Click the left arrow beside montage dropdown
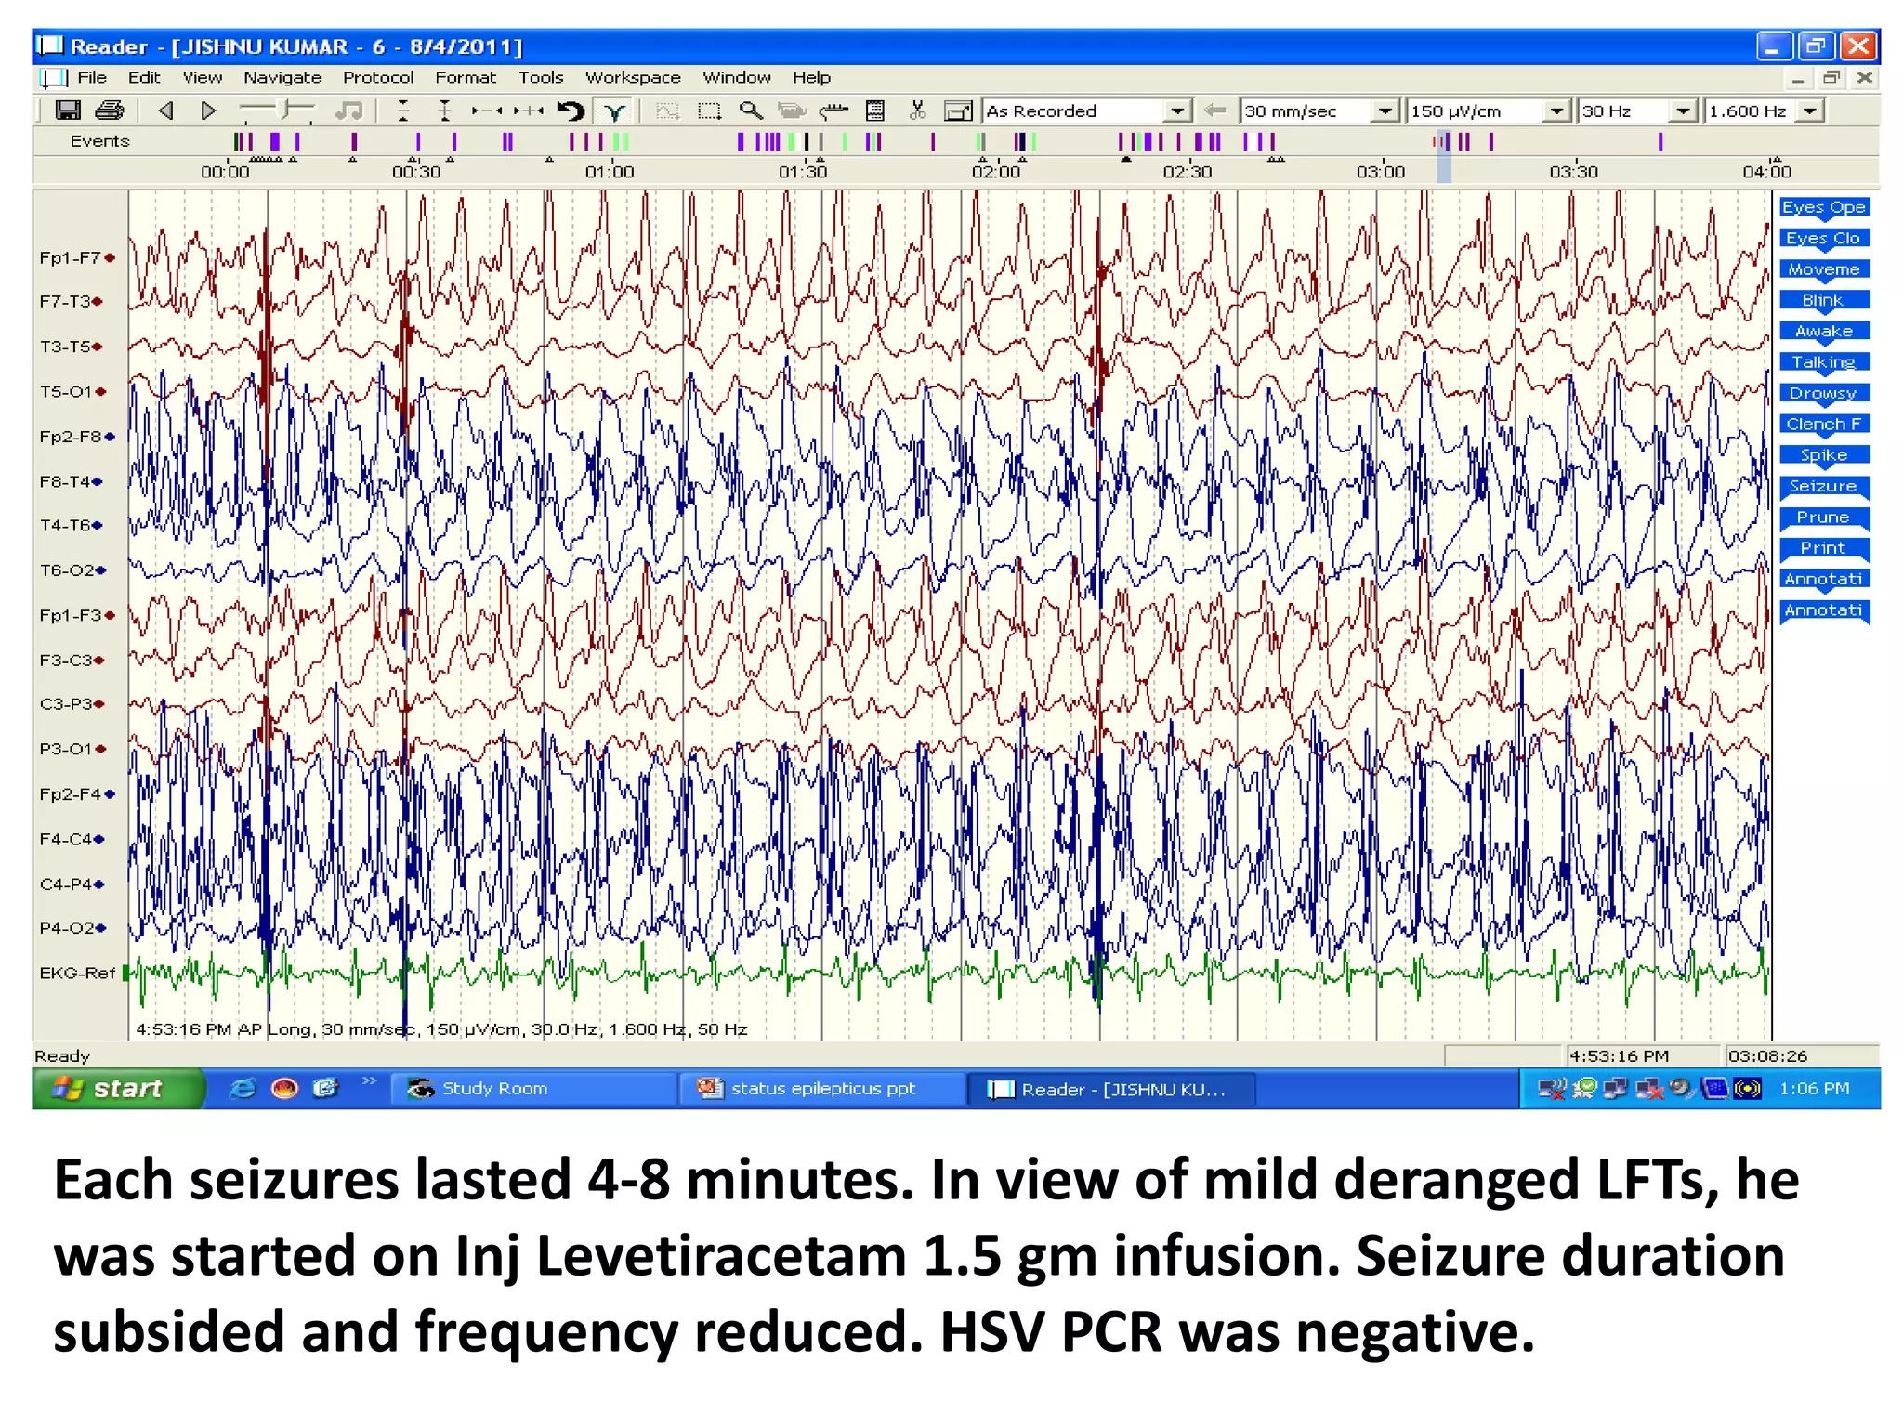The image size is (1903, 1427). (x=1214, y=111)
